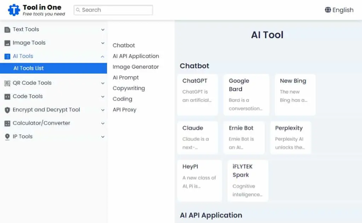Collapse the AI Tools section chevron
Screen dimensions: 362x223
(103, 57)
